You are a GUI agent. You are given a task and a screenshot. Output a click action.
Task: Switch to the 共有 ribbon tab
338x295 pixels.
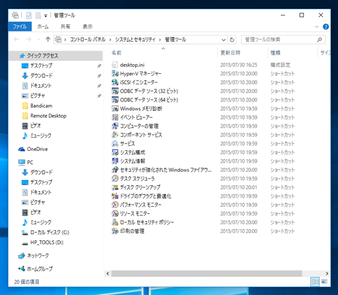pos(65,26)
